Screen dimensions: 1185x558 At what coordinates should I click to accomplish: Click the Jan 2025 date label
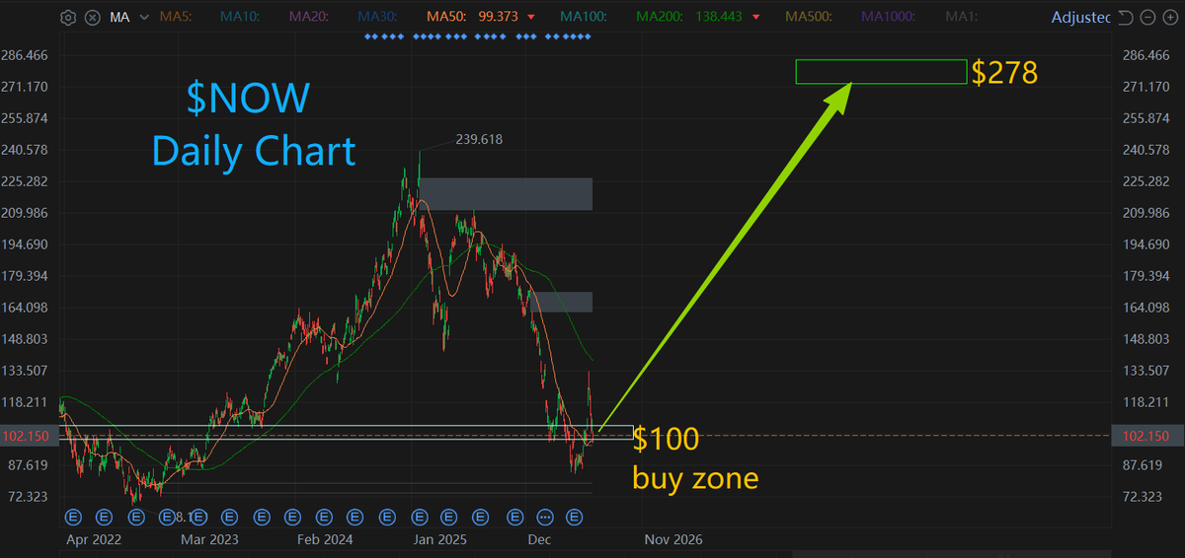click(440, 540)
